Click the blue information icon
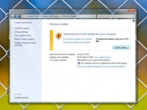 coord(79,63)
